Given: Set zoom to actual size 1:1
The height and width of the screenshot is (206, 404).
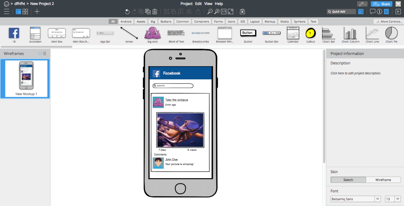Looking at the screenshot, I should (224, 12).
